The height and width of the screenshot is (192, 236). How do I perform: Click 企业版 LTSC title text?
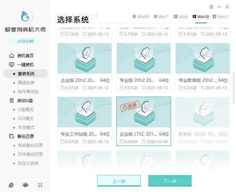coord(138,134)
